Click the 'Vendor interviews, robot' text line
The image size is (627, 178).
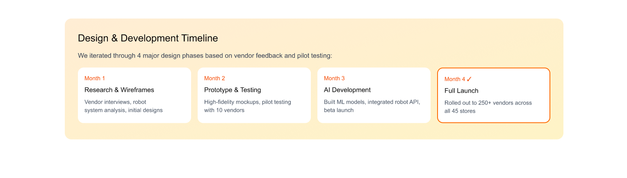115,102
